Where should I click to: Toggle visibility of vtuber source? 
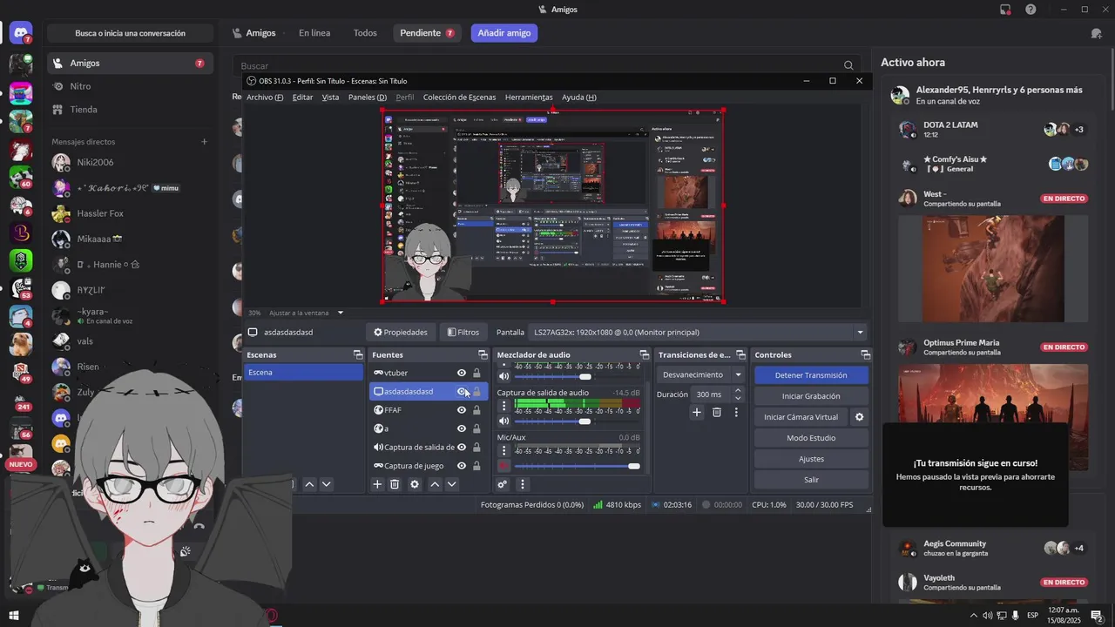(462, 373)
